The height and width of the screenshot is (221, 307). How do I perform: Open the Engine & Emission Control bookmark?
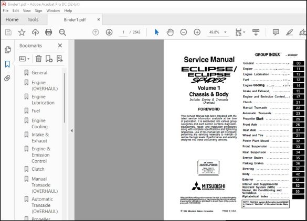41,155
